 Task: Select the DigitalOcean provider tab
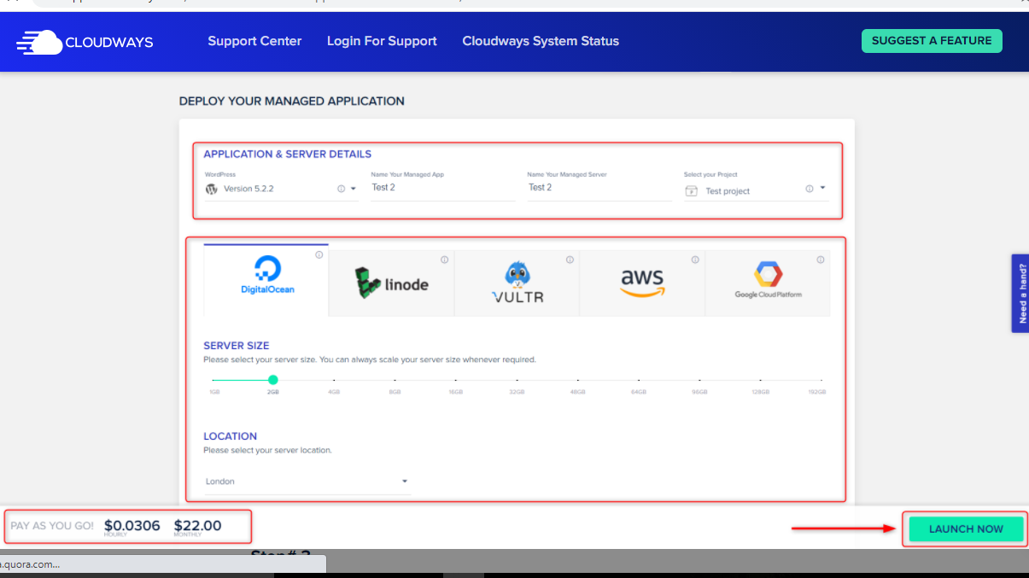[266, 280]
